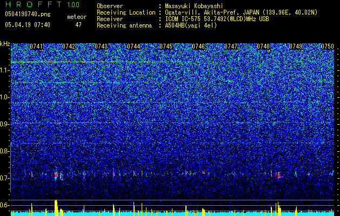The width and height of the screenshot is (340, 216).
Task: Click the 0750 time marker
Action: coord(328,46)
